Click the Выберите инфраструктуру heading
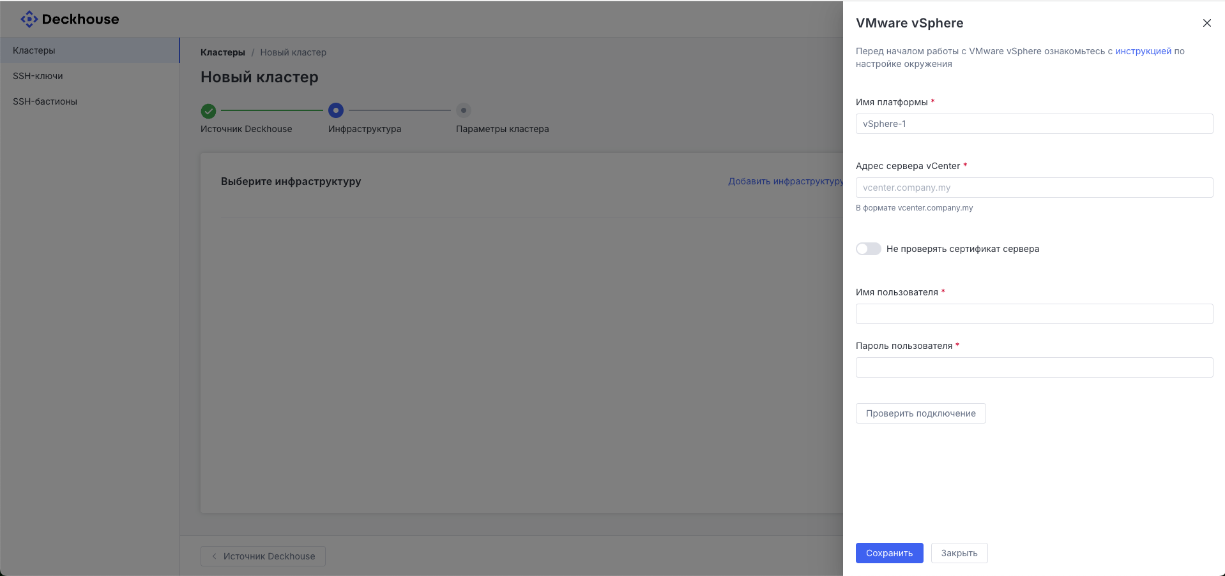The width and height of the screenshot is (1225, 576). [x=291, y=181]
